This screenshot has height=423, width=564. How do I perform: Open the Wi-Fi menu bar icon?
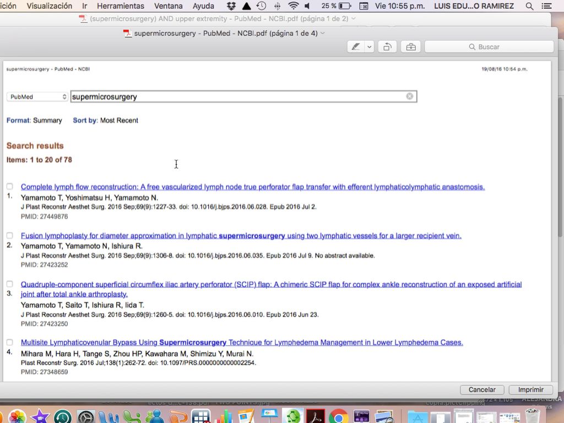click(x=294, y=6)
